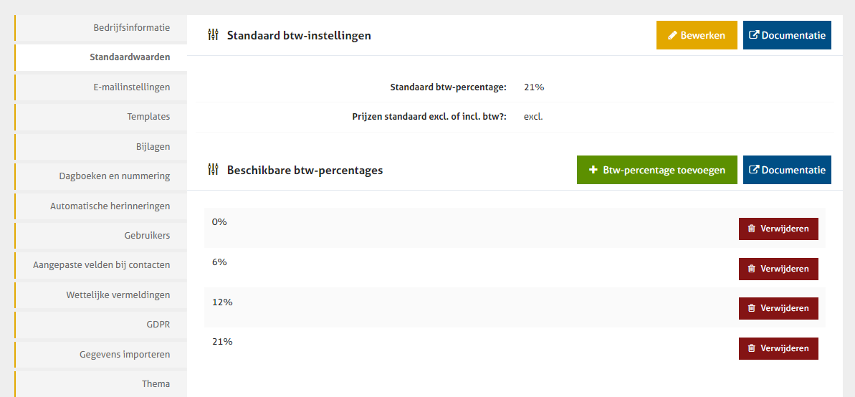Select Gebruikers in the sidebar
This screenshot has height=397, width=855.
coord(147,235)
